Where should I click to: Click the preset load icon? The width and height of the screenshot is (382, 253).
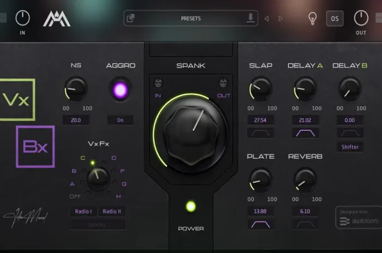tap(131, 18)
